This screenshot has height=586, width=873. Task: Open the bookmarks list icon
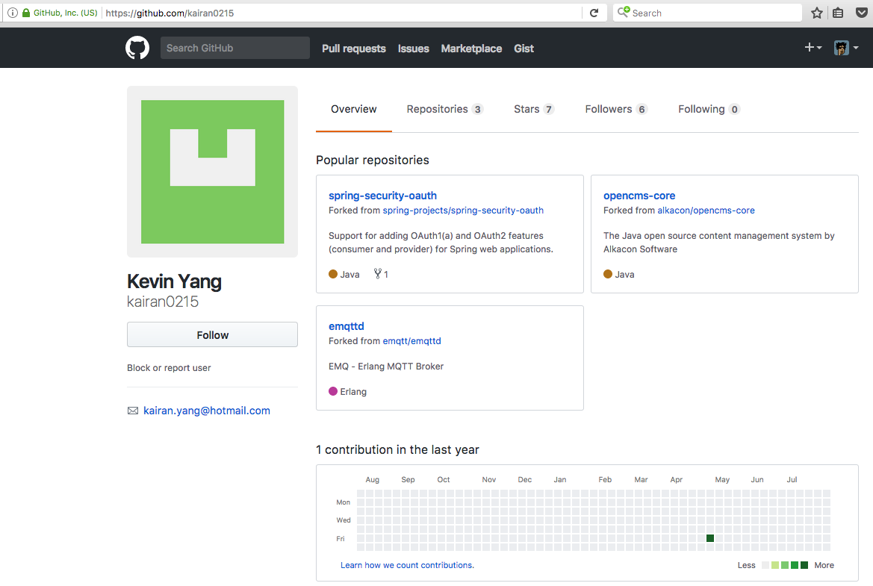(838, 13)
